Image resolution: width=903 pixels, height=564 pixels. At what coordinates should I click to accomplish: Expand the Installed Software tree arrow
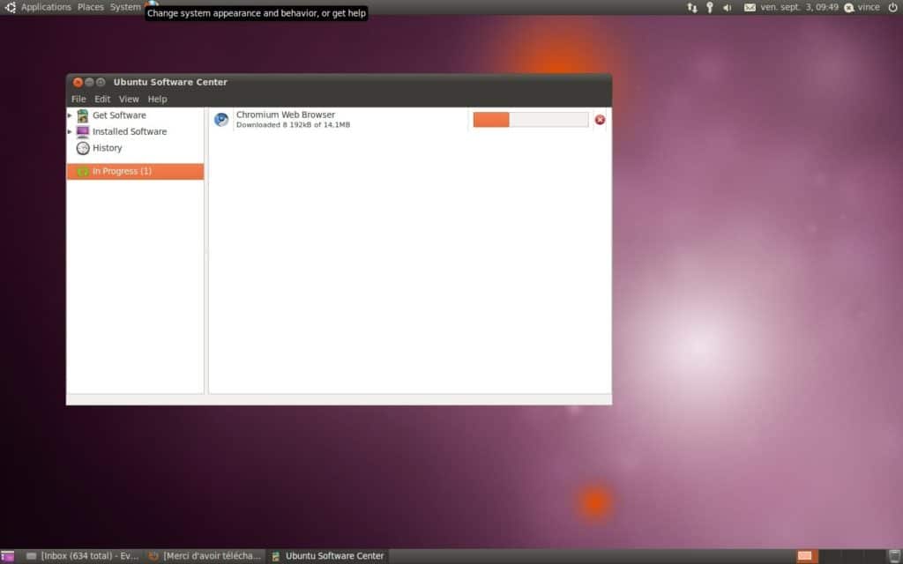click(x=71, y=132)
